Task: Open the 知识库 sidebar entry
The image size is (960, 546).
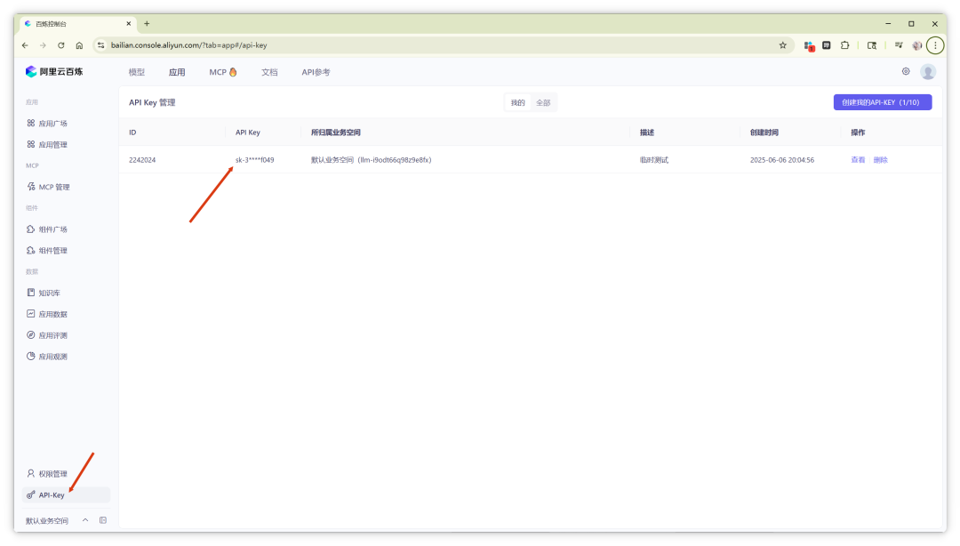Action: pyautogui.click(x=44, y=293)
